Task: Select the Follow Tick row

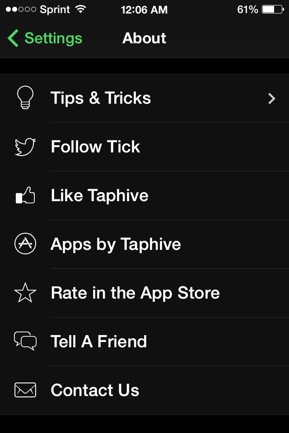Action: point(95,147)
